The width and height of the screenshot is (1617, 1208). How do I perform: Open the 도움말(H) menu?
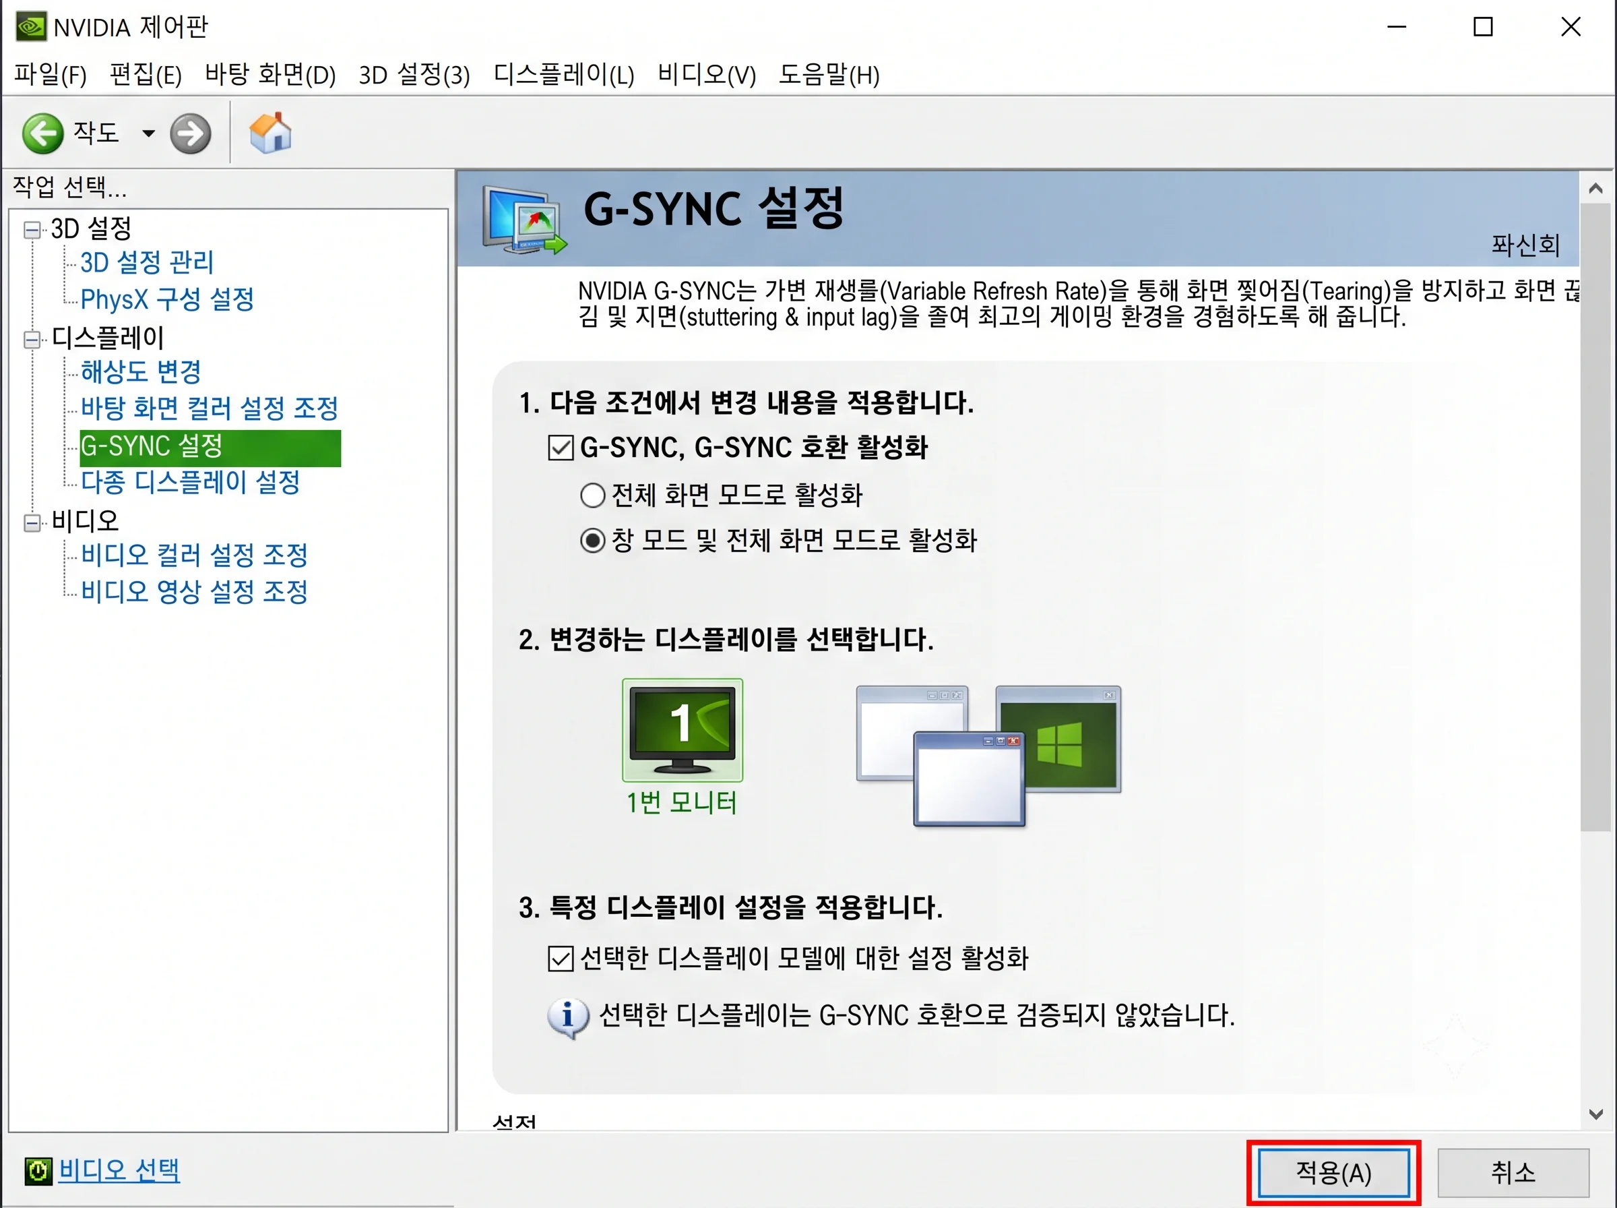tap(829, 74)
